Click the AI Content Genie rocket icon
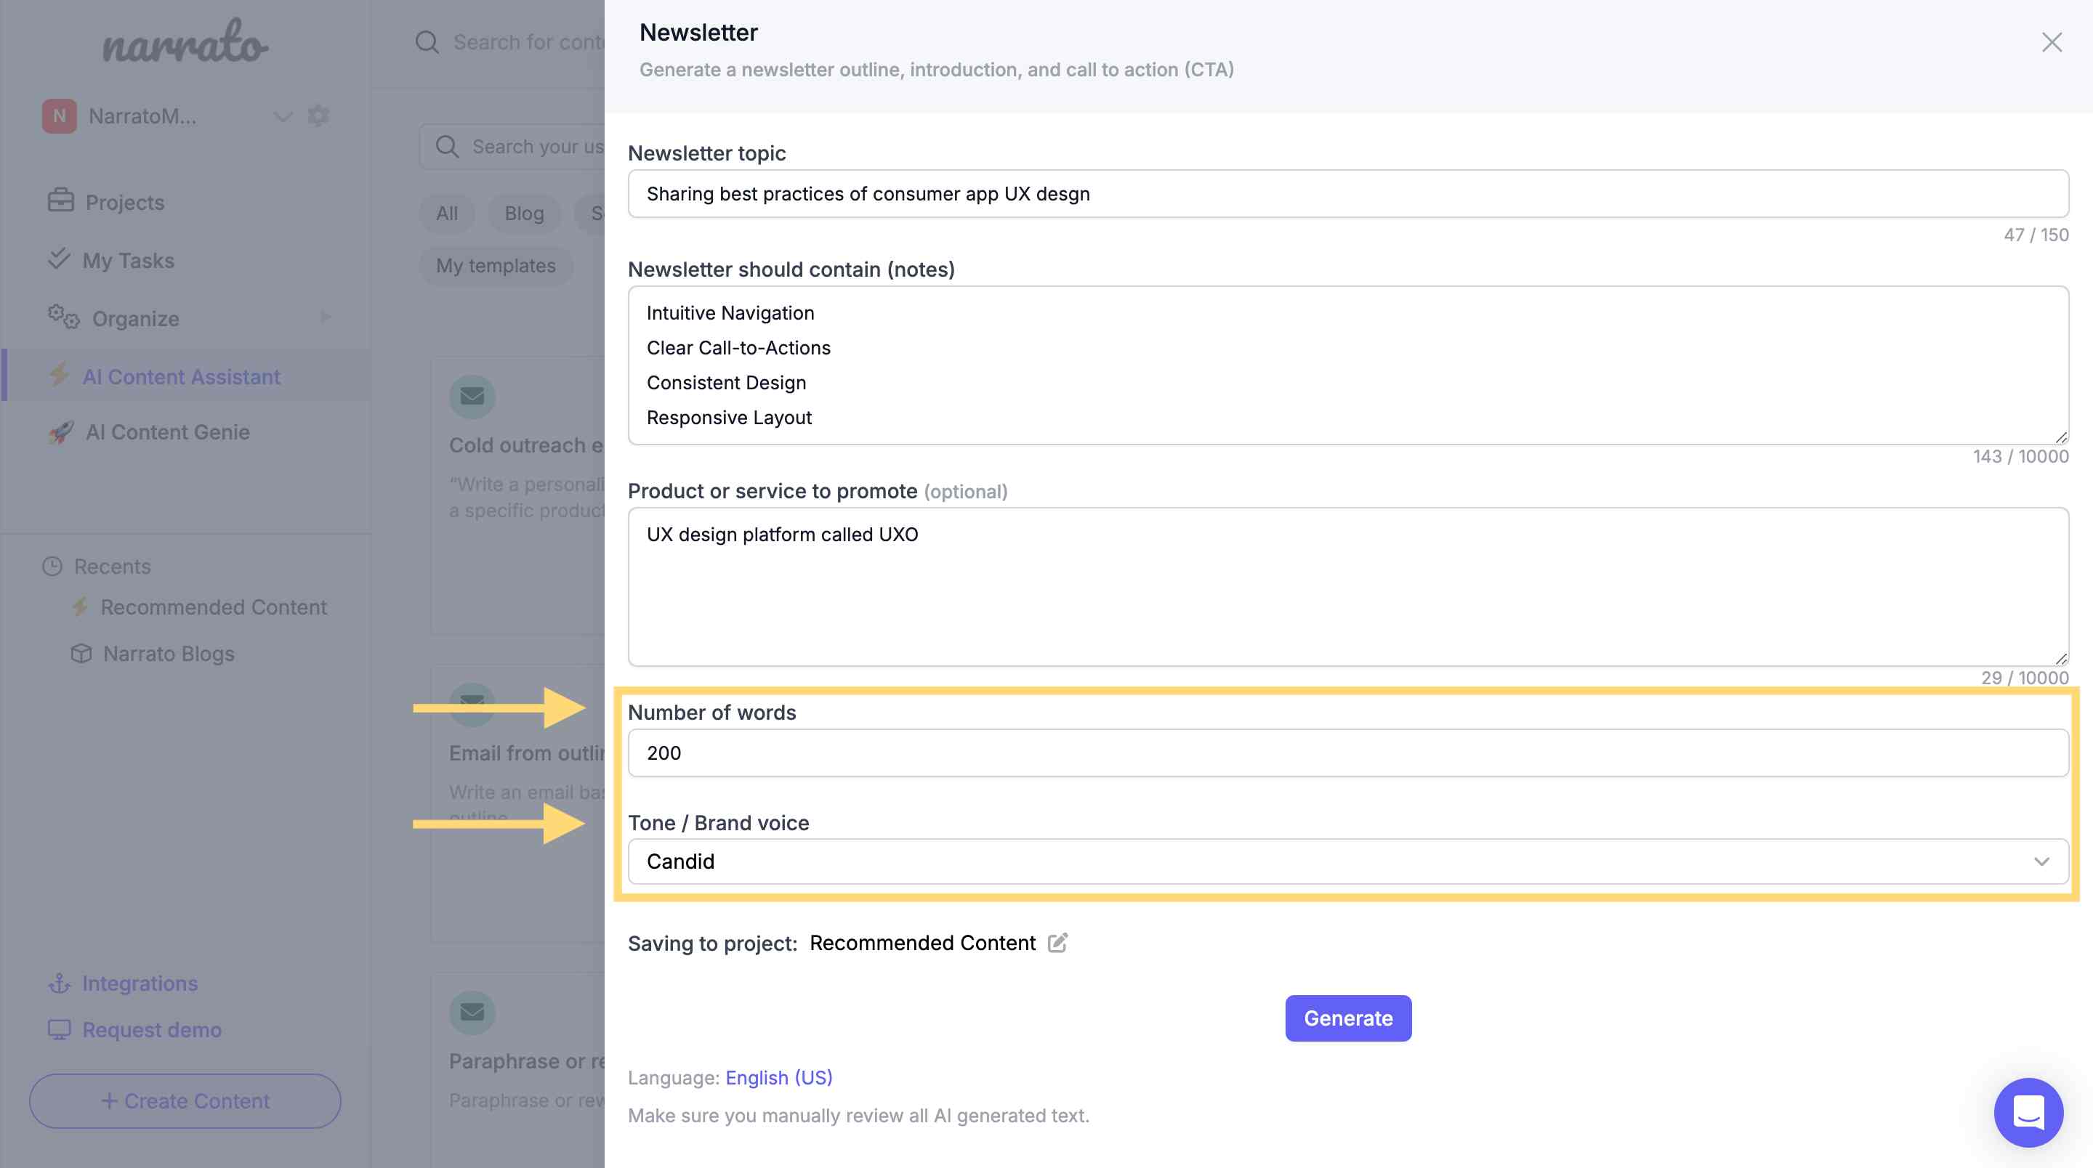Screen dimensions: 2093x1168 (x=61, y=432)
